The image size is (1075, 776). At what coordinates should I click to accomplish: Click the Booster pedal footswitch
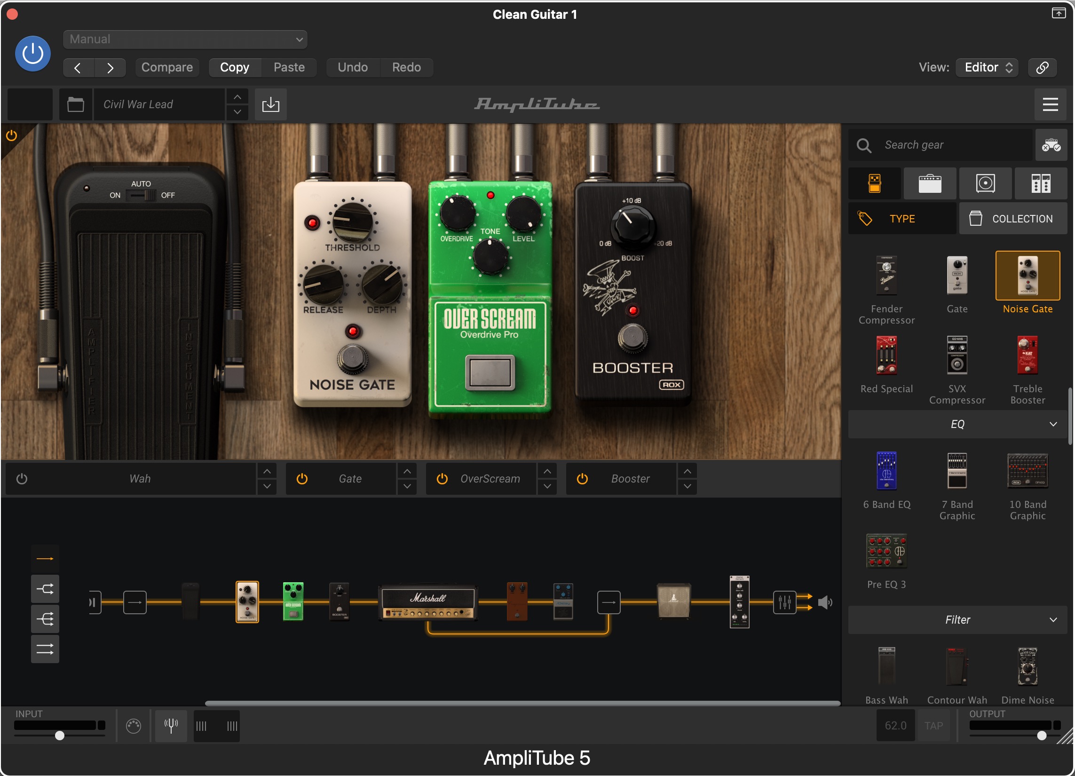point(632,338)
